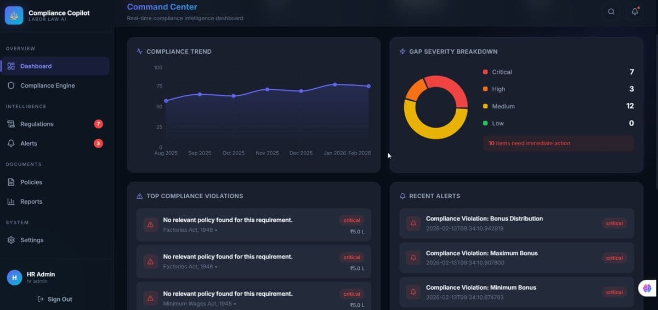Open the Reports section
Viewport: 658px width, 310px height.
[31, 202]
